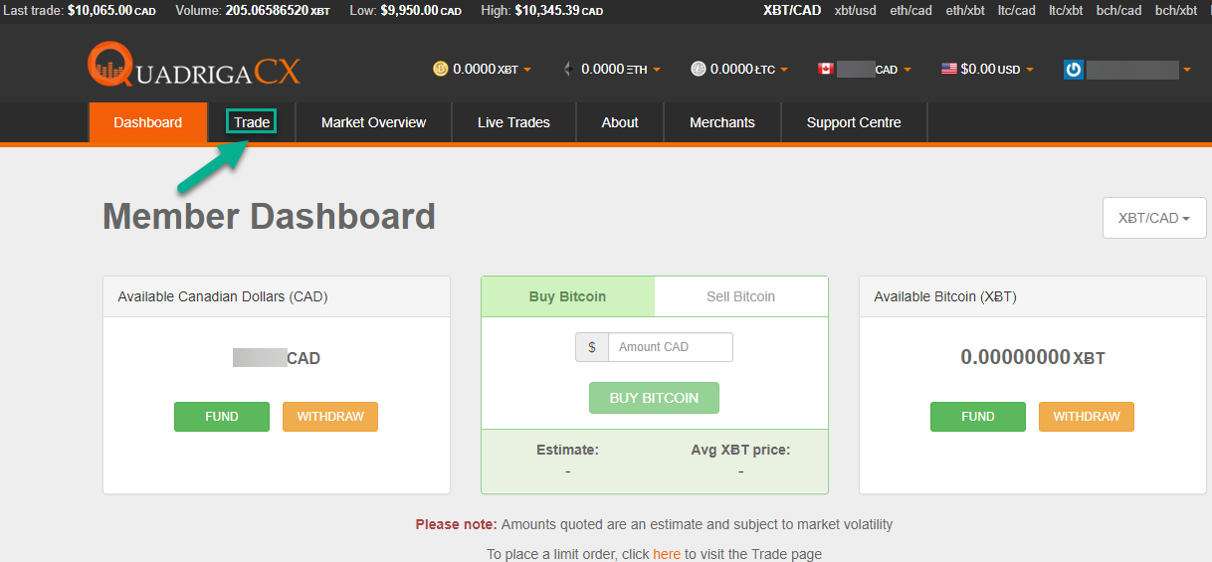The width and height of the screenshot is (1212, 562).
Task: Open the About tab
Action: pos(620,122)
